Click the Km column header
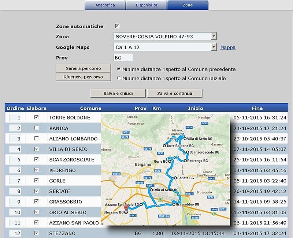Image resolution: width=293 pixels, height=238 pixels. (x=156, y=108)
